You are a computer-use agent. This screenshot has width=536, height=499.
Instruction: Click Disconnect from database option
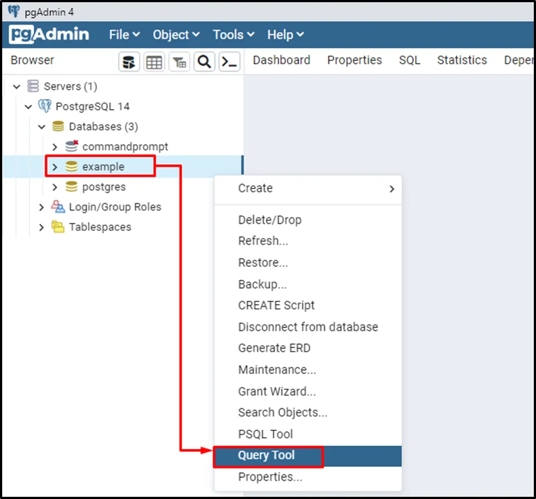pyautogui.click(x=308, y=327)
